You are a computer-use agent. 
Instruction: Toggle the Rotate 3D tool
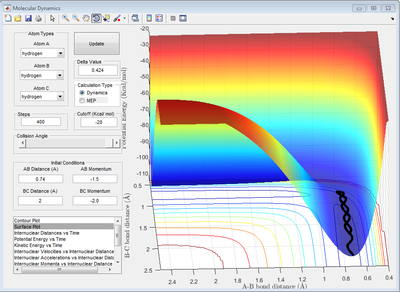coord(96,18)
